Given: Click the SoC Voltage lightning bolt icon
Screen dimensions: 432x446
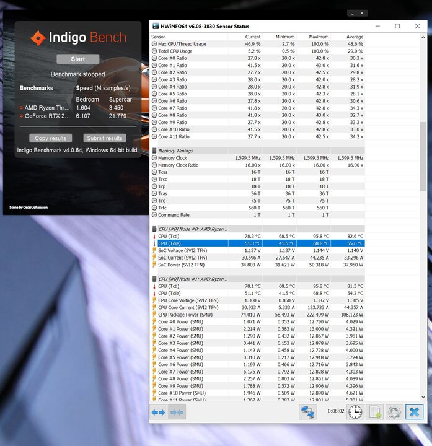Looking at the screenshot, I should 154,250.
